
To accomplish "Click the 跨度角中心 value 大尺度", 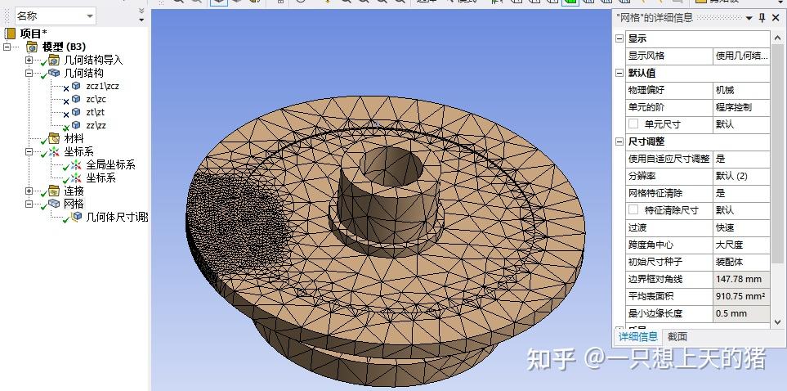I will pos(741,245).
